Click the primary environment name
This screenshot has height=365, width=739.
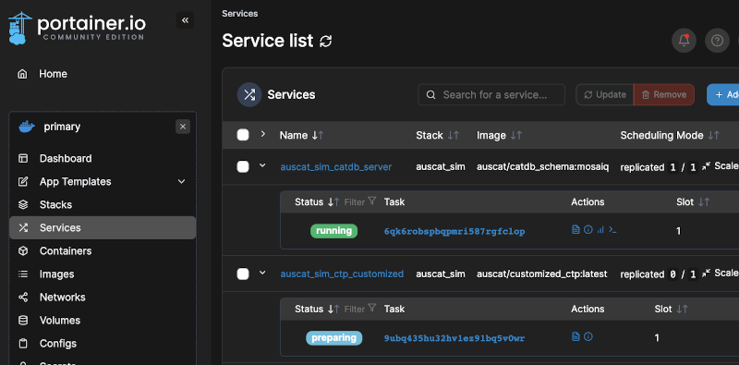[62, 127]
